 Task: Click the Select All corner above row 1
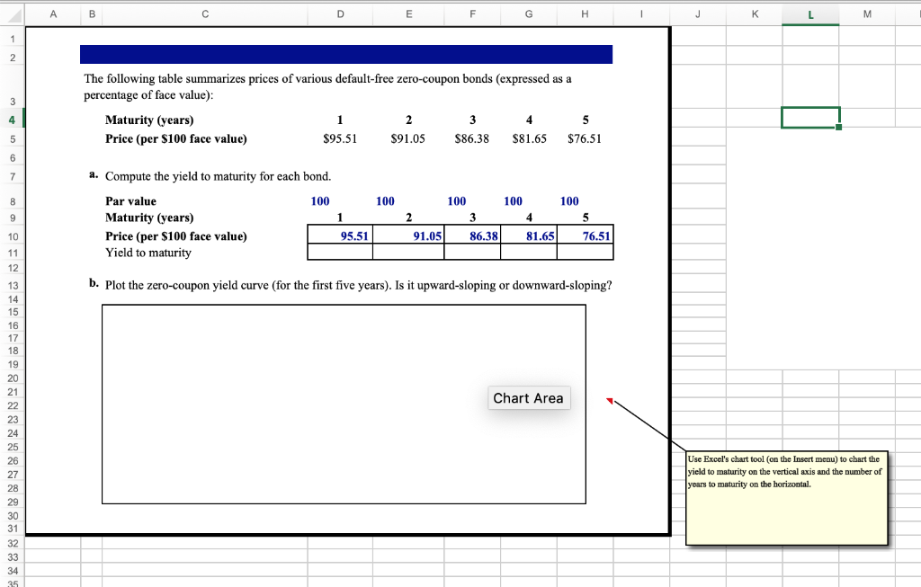[x=12, y=13]
